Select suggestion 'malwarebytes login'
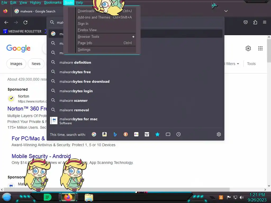Viewport: 271px width, 203px height. [135, 91]
